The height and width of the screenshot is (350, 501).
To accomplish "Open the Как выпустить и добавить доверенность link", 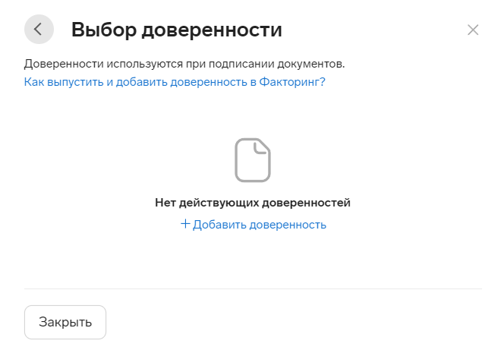I will pyautogui.click(x=175, y=82).
